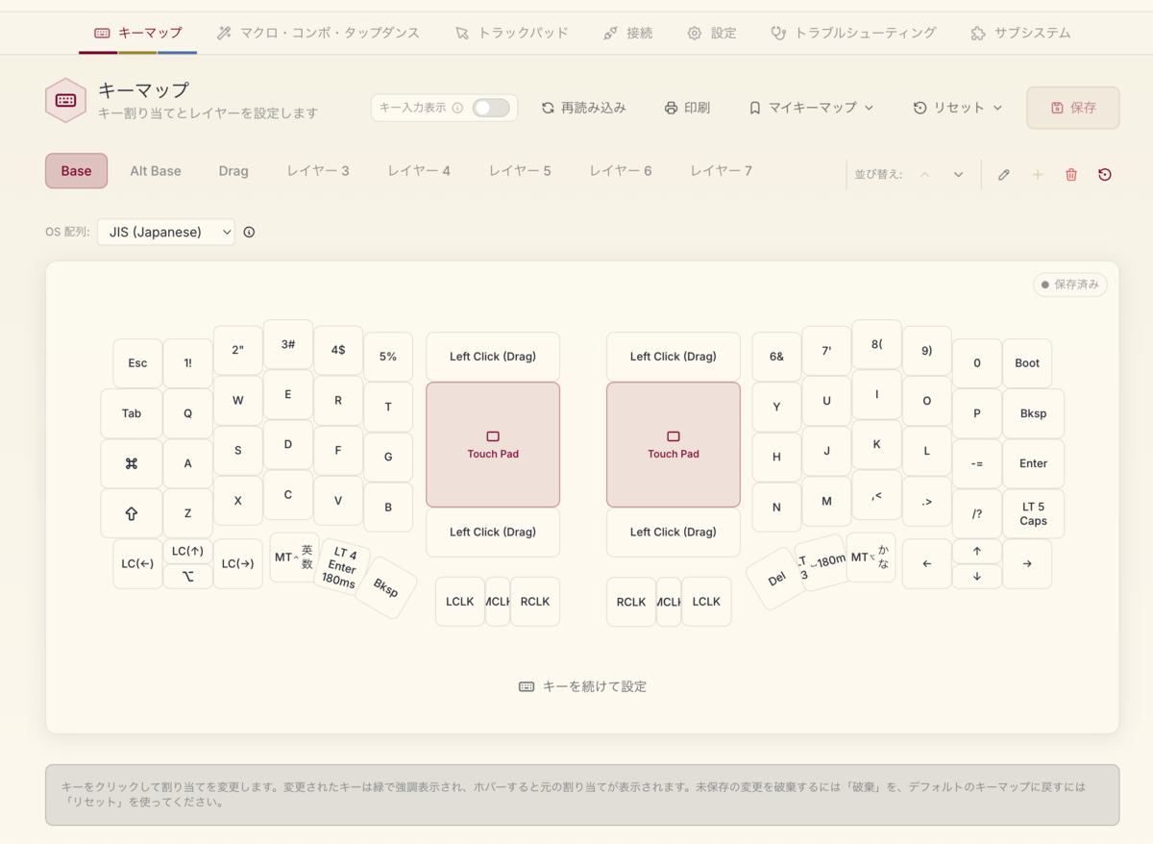
Task: Click the saved status badge
Action: [1070, 285]
